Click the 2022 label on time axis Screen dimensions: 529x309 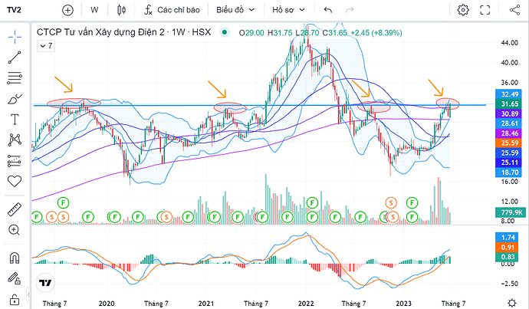[306, 304]
